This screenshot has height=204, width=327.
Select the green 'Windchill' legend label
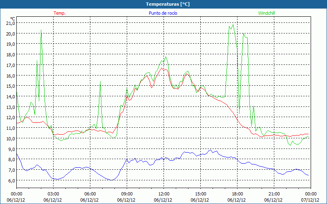point(267,13)
